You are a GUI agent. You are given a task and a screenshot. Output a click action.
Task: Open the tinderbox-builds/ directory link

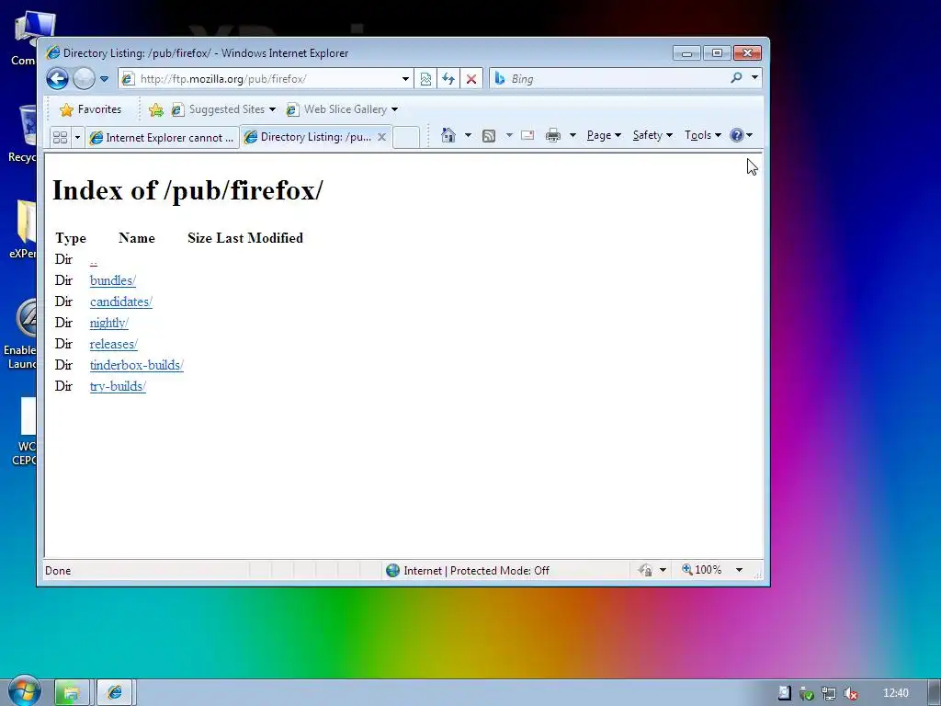pyautogui.click(x=136, y=365)
